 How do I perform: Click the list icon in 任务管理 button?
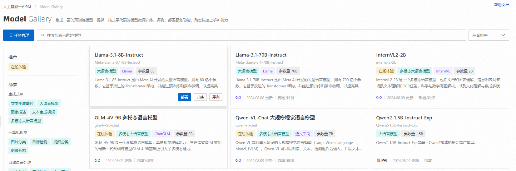tap(11, 35)
